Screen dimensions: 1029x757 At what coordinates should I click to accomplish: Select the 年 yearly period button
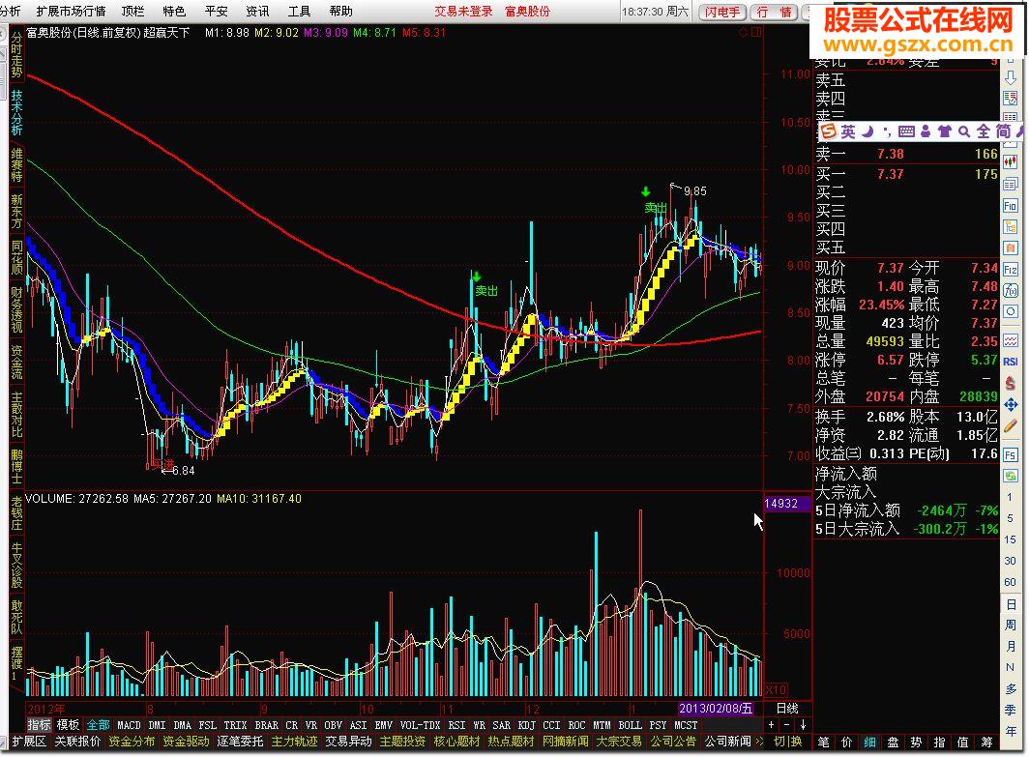point(1011,730)
